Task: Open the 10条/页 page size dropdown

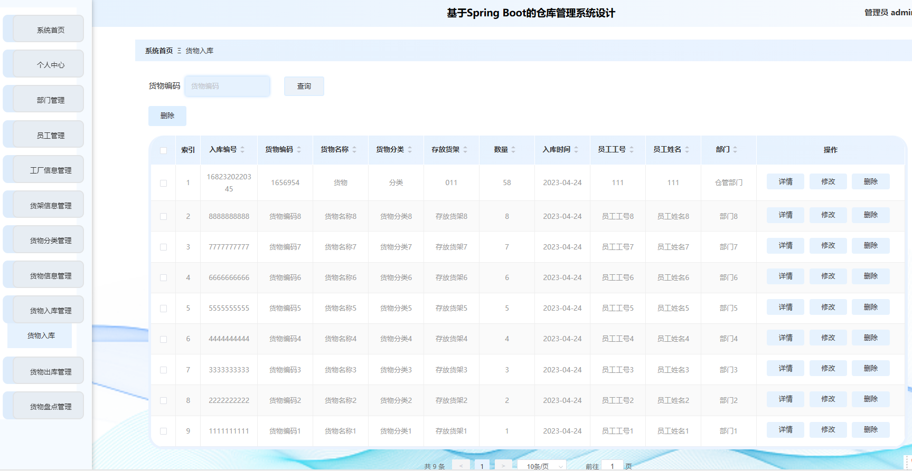Action: click(542, 466)
